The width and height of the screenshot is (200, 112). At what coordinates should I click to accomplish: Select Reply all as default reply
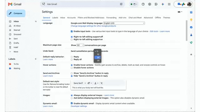(x=72, y=59)
